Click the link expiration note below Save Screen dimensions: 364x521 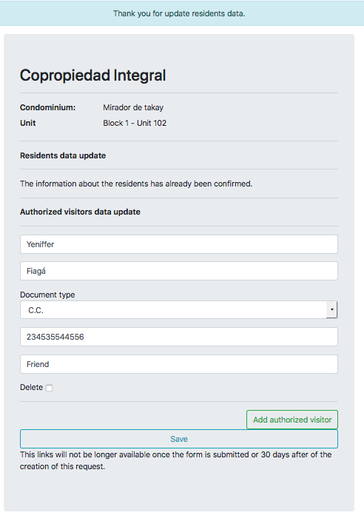click(x=175, y=460)
